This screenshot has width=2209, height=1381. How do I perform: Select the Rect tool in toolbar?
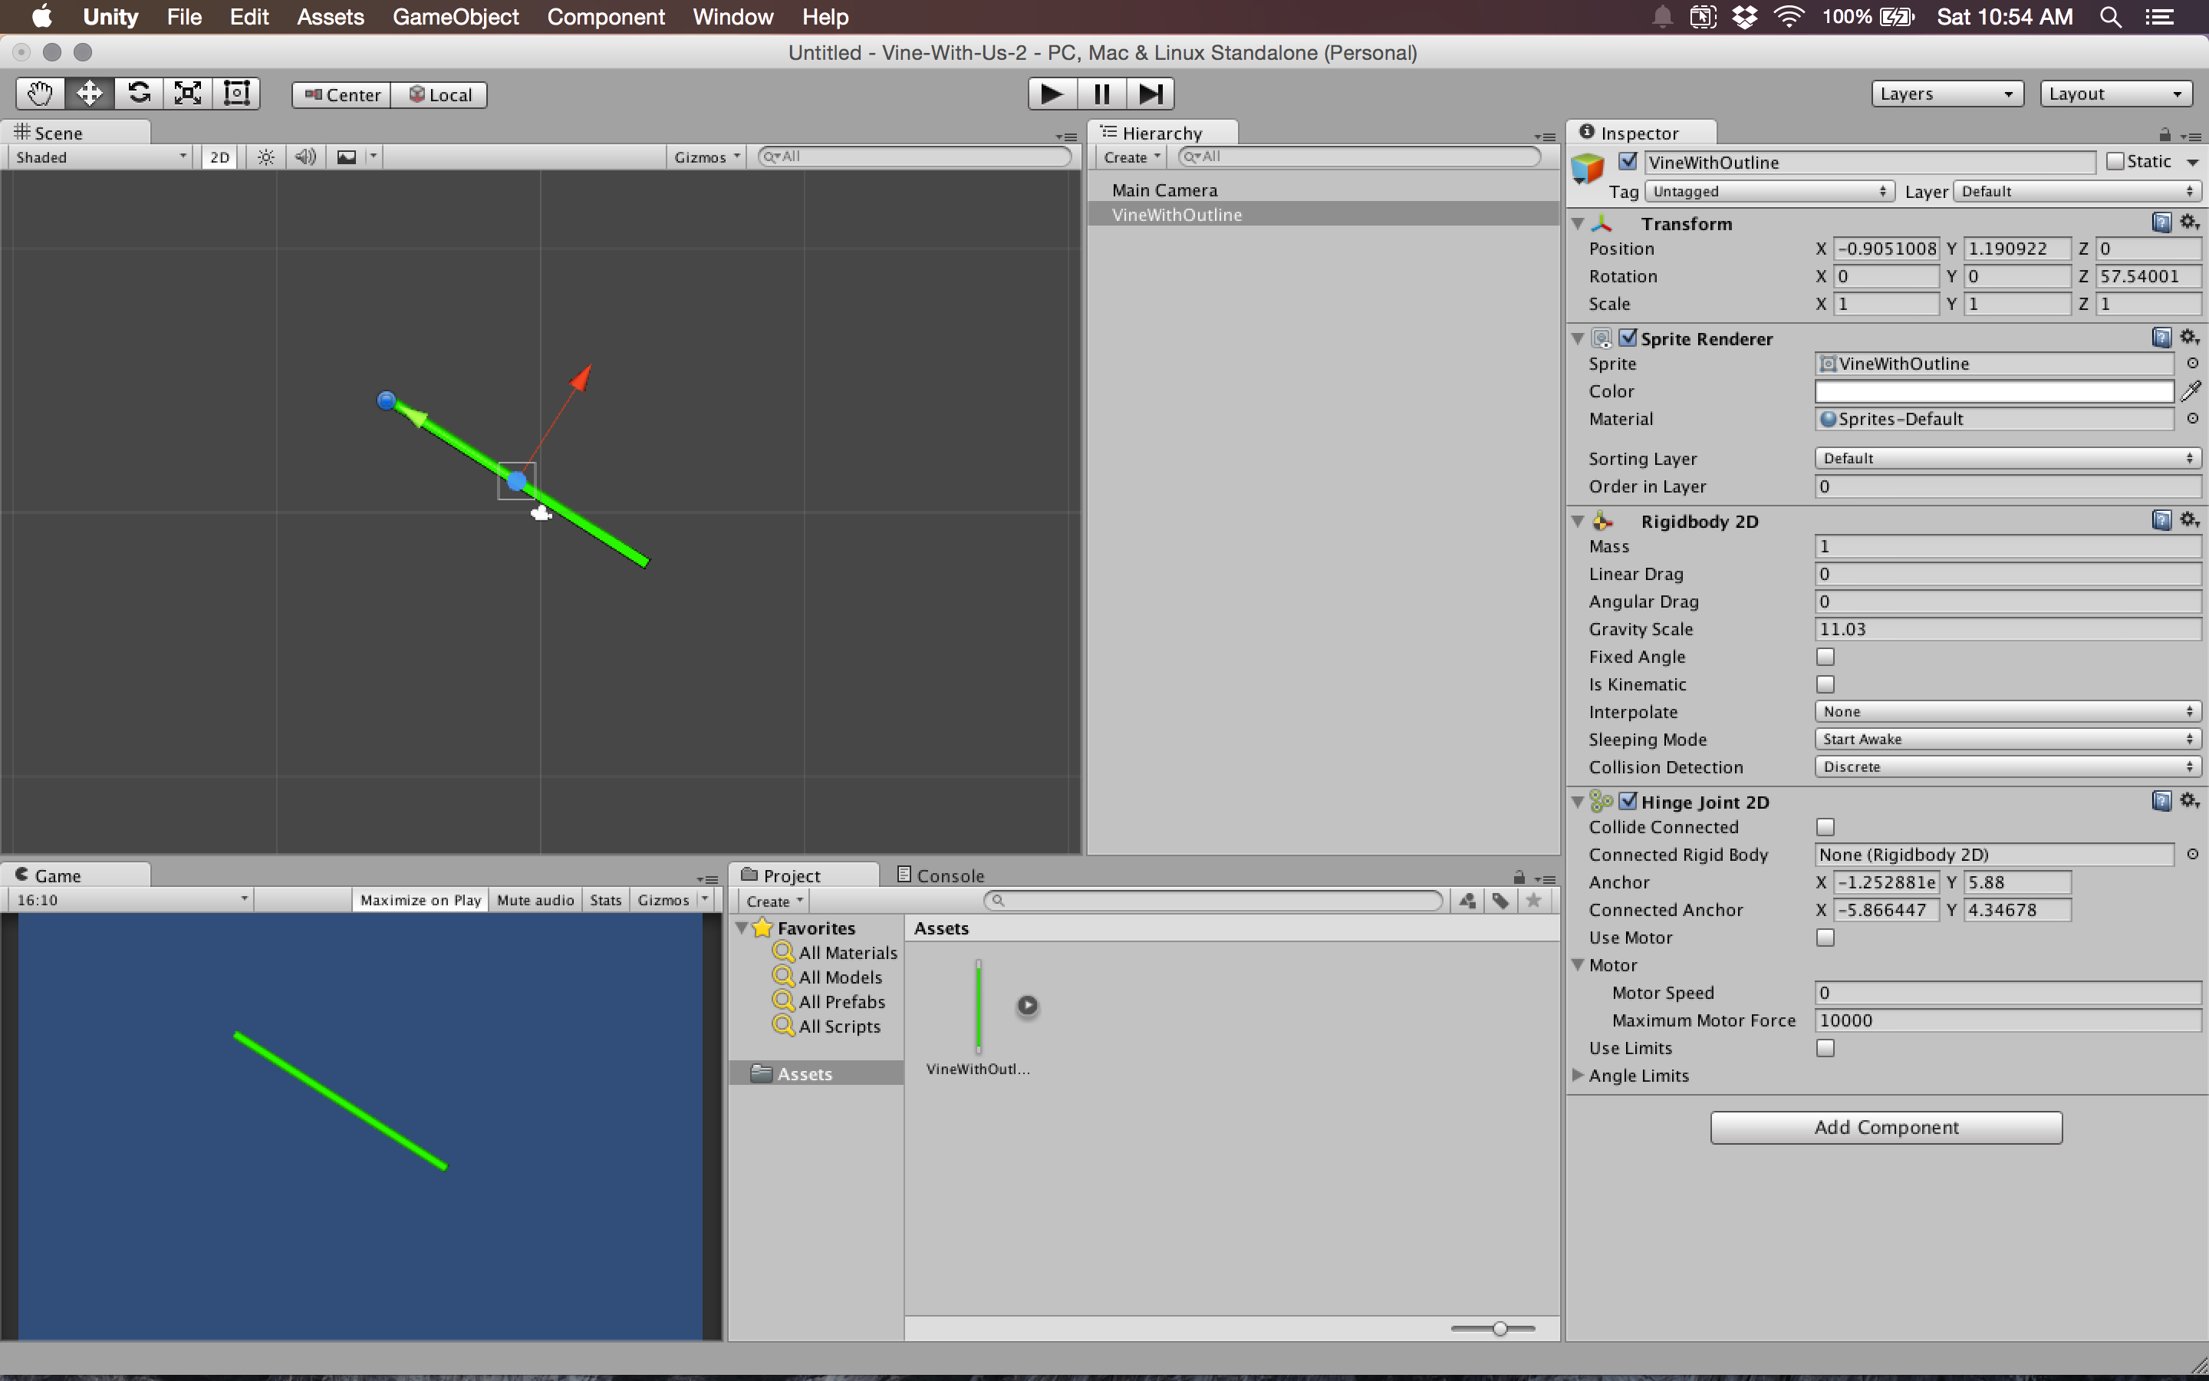coord(236,94)
